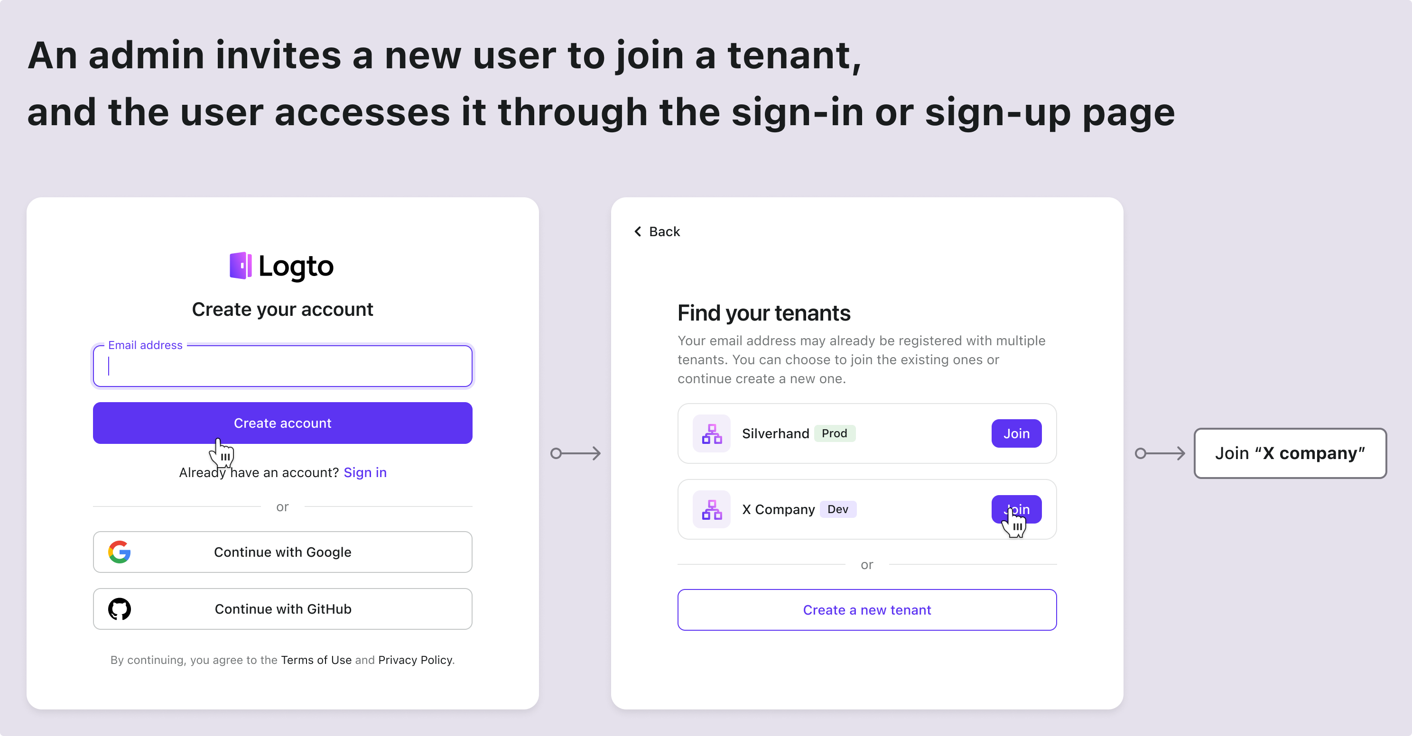The image size is (1412, 736).
Task: Click the Dev badge on X Company tenant
Action: coord(837,509)
